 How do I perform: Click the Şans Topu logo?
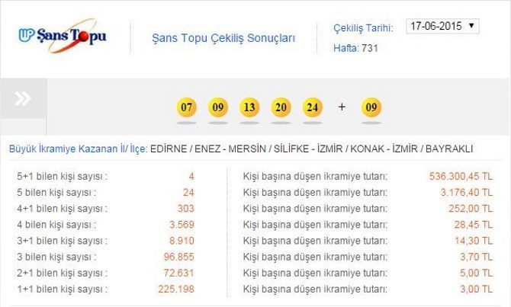coord(63,36)
